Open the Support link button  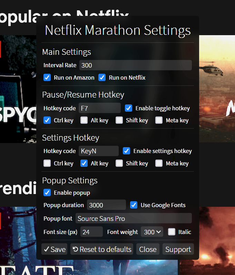click(x=178, y=249)
